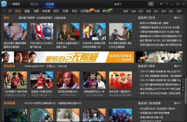The width and height of the screenshot is (187, 122).
Task: Expand 更多>> beside 最新热门资讯
Action: (x=178, y=18)
